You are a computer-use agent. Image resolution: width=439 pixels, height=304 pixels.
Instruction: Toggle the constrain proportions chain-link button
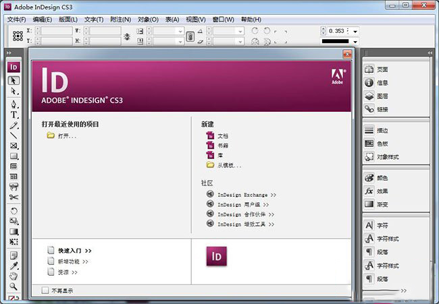(190, 36)
